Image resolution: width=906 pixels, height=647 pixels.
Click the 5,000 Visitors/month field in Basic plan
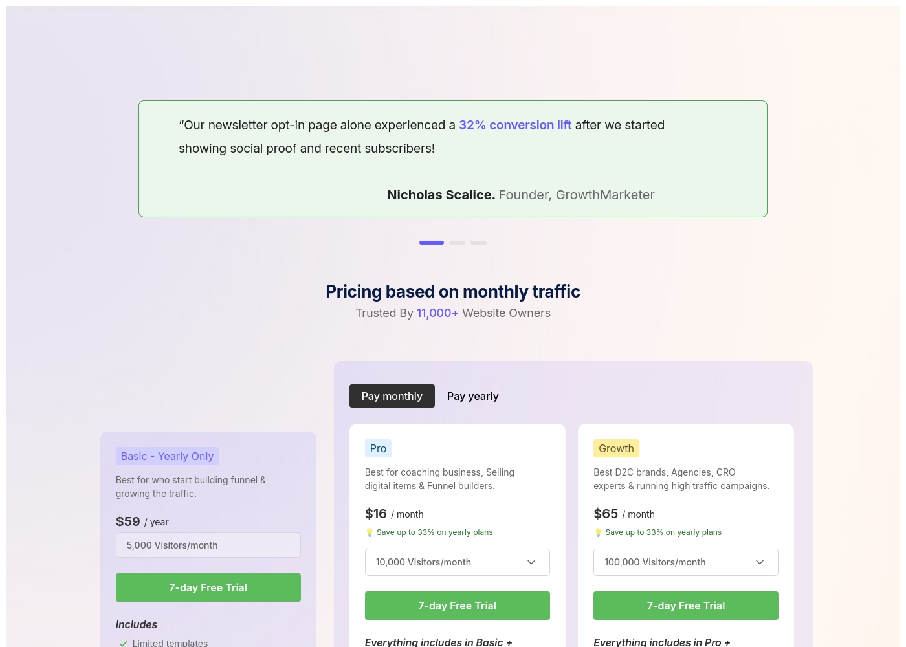208,545
